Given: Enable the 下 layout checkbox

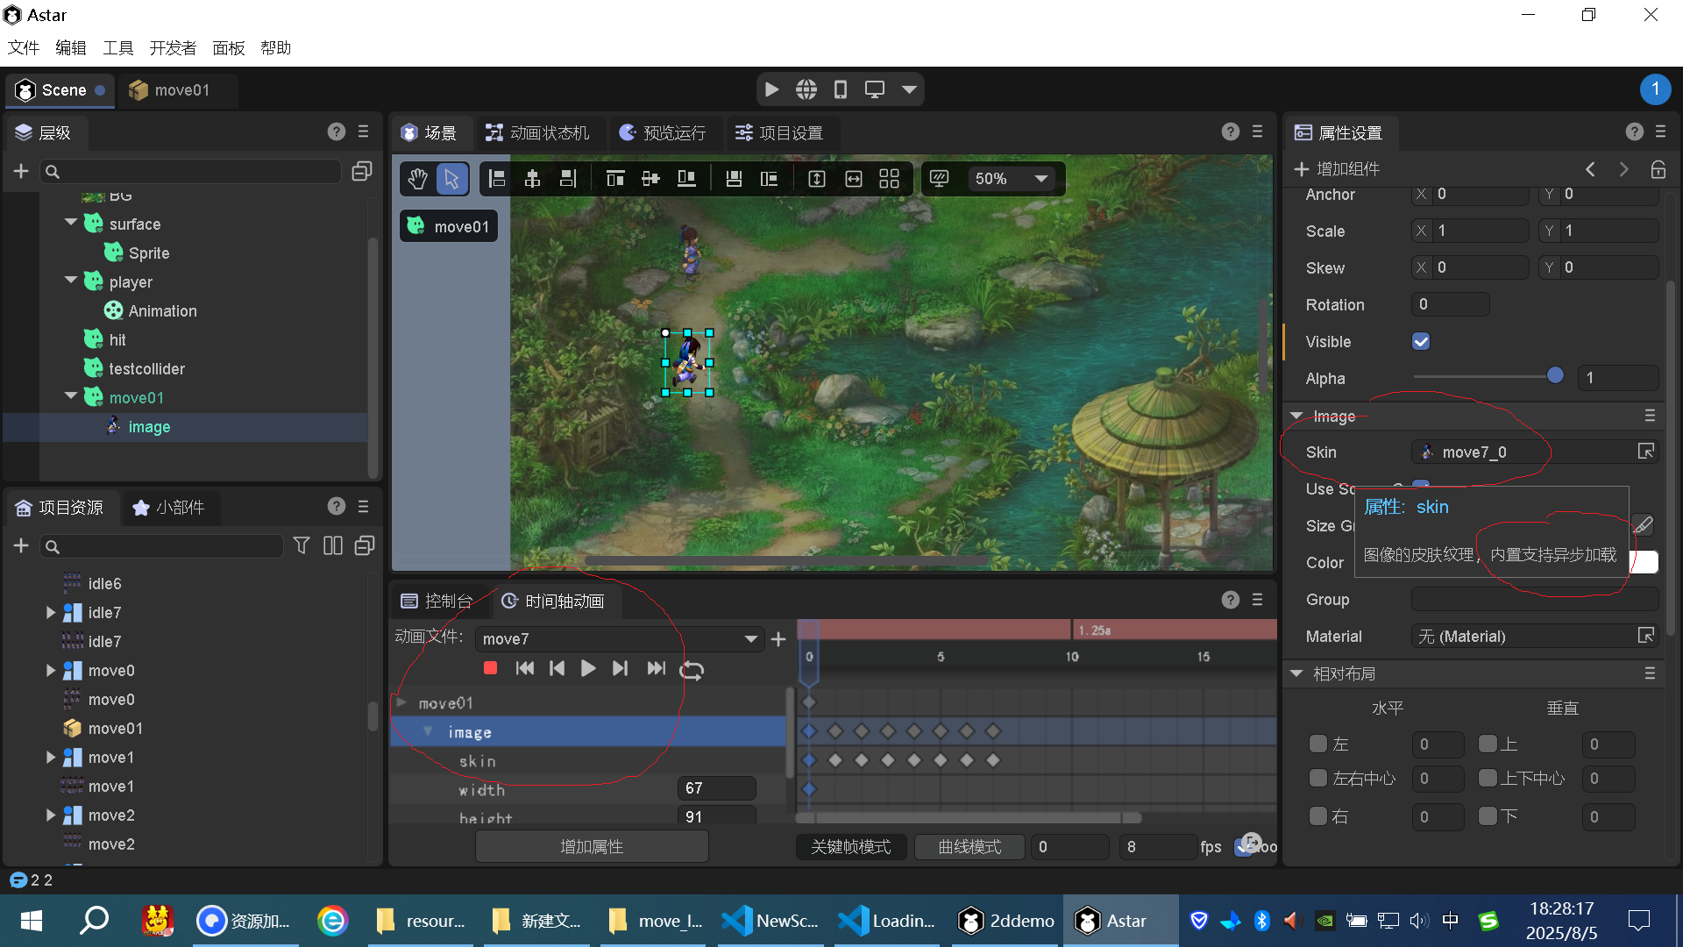Looking at the screenshot, I should pyautogui.click(x=1488, y=816).
